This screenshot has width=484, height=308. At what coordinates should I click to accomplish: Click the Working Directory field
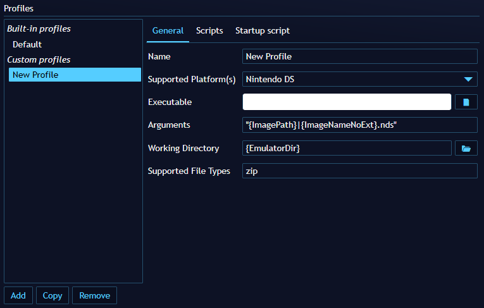pyautogui.click(x=347, y=148)
